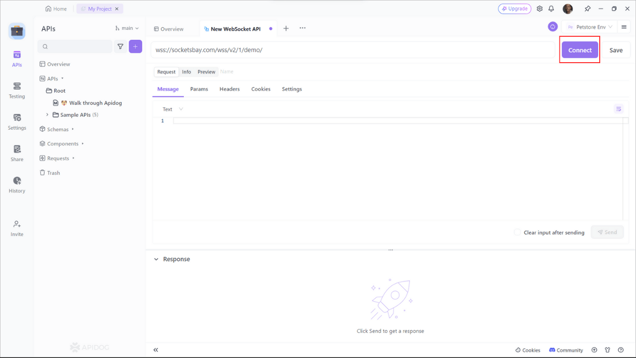The width and height of the screenshot is (636, 358).
Task: Open the Overview tab
Action: point(169,29)
